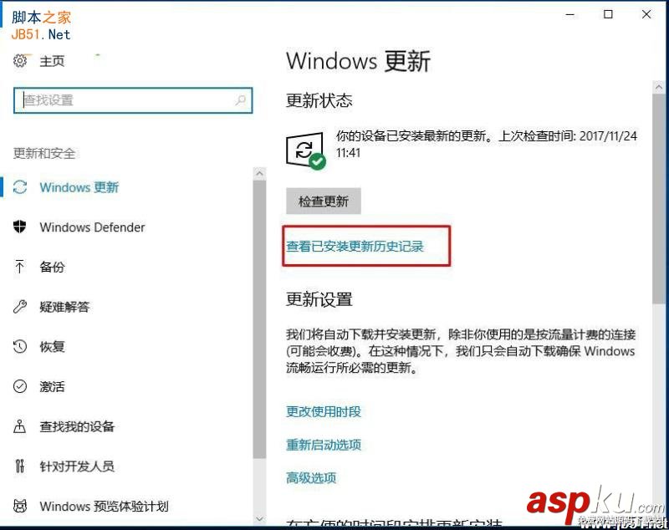Click sidebar scrollbar down arrow
669x530 pixels.
coord(259,519)
